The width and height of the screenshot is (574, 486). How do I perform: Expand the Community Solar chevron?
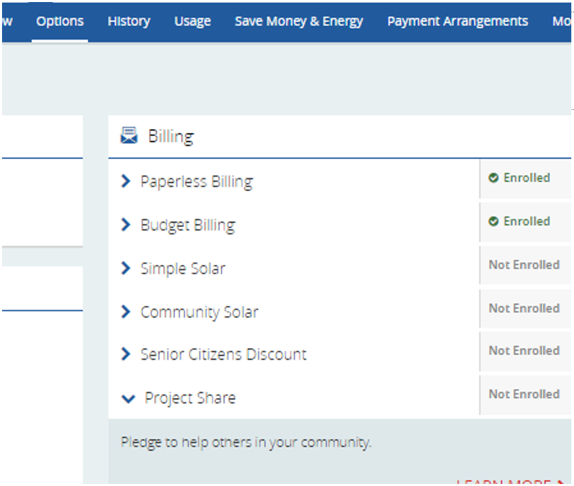pos(125,312)
